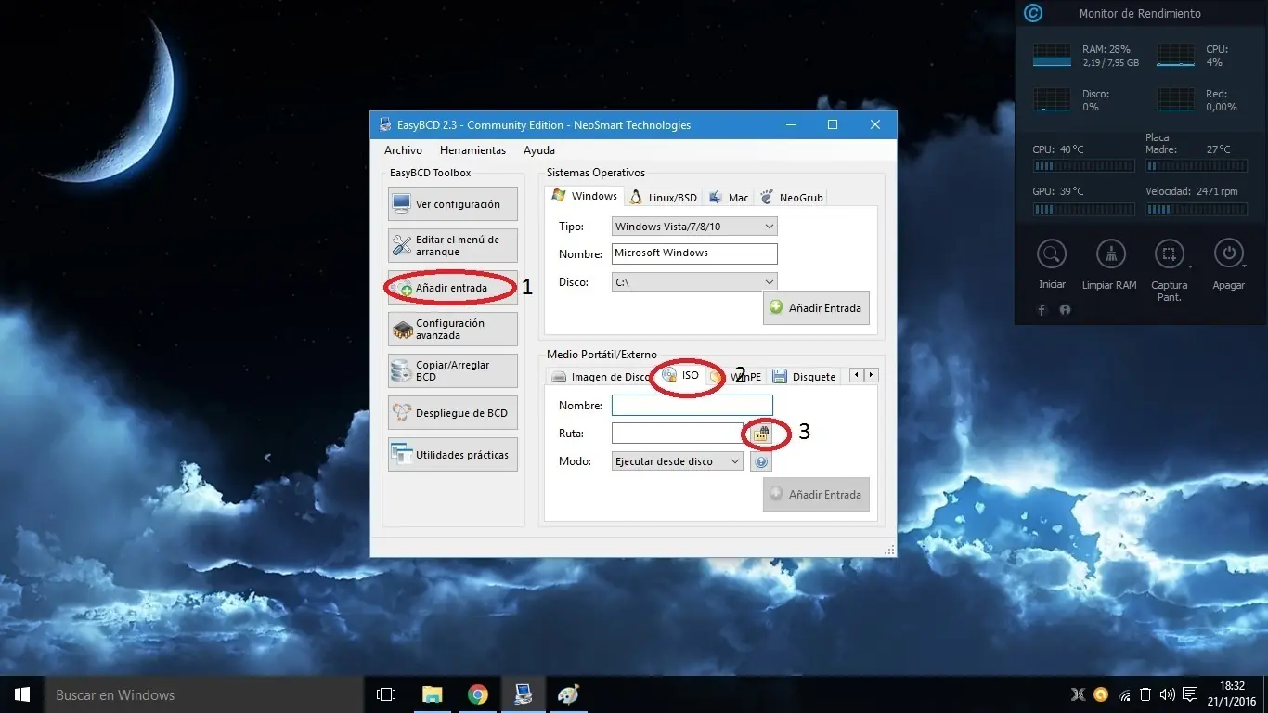The height and width of the screenshot is (713, 1268).
Task: Click the battery tray icon
Action: (x=1145, y=694)
